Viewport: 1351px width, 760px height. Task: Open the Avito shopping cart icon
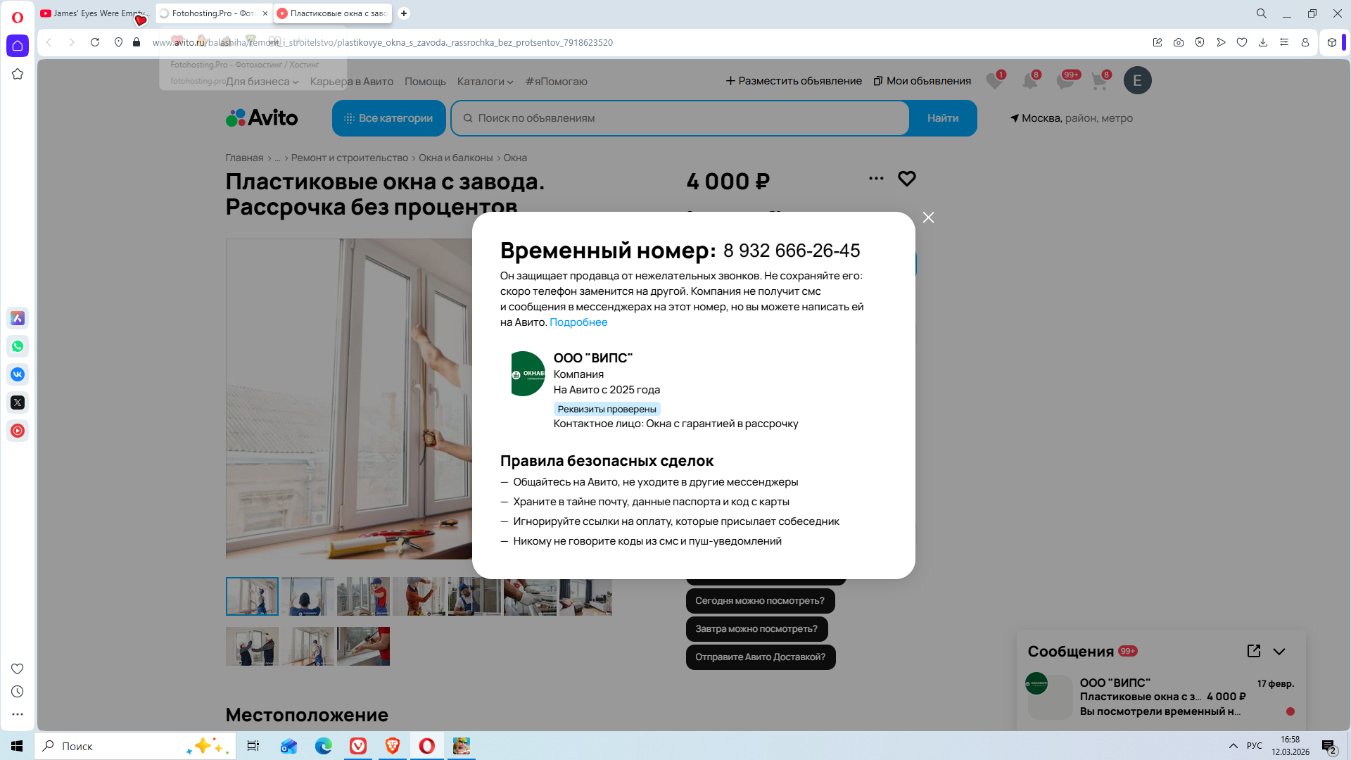tap(1099, 81)
